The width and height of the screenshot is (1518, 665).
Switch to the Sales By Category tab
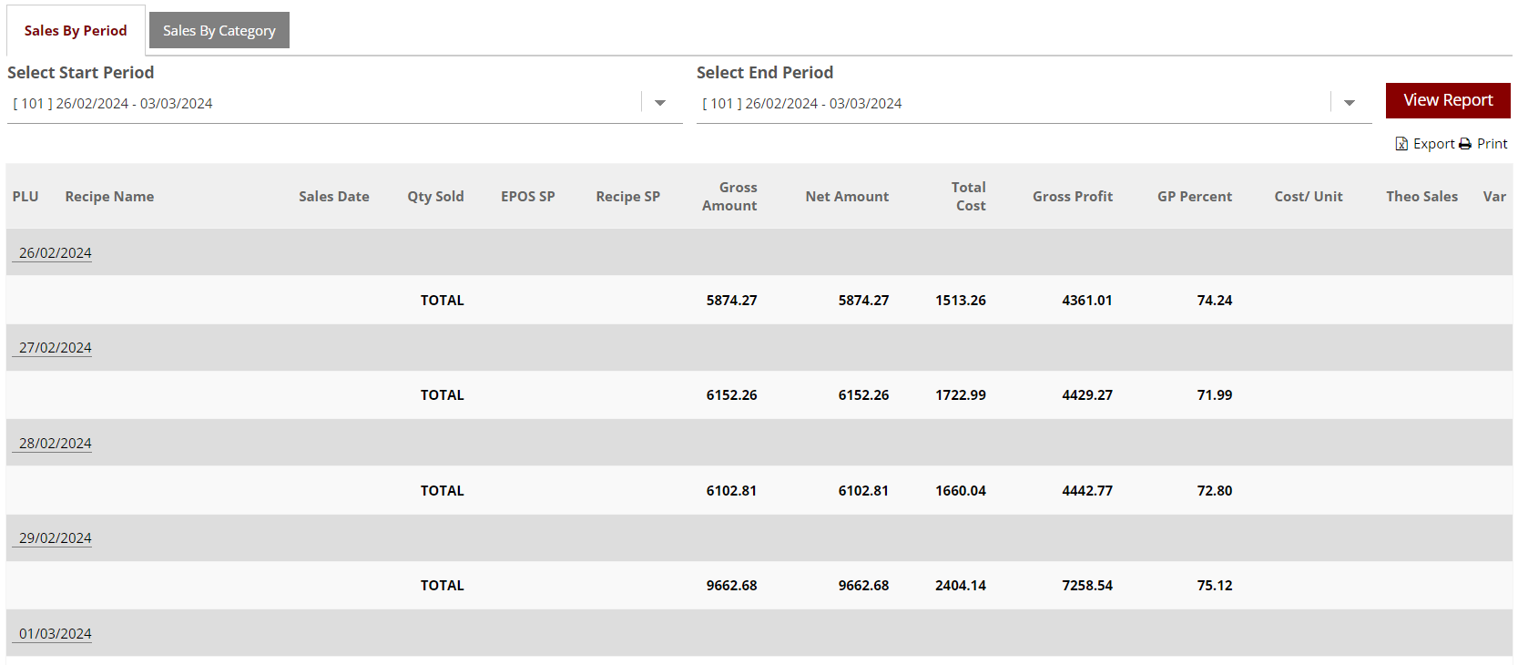[219, 31]
